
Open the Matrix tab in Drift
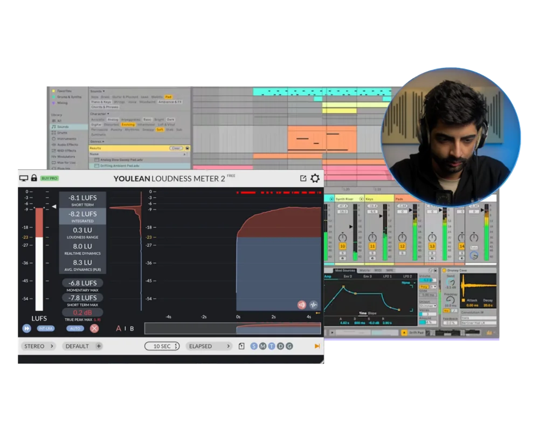(364, 270)
